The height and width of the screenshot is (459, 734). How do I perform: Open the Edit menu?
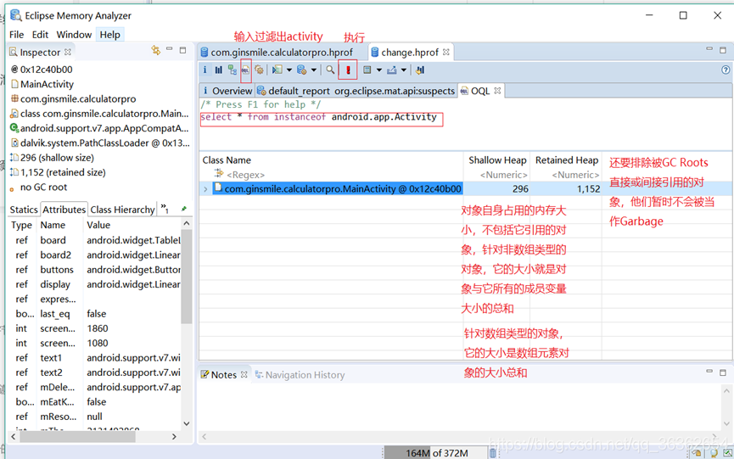(40, 35)
